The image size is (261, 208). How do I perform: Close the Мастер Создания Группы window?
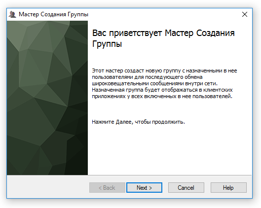coord(245,14)
